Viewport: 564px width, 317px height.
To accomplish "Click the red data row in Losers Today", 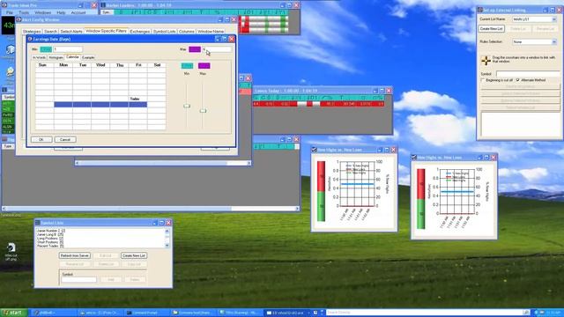I will (x=319, y=104).
